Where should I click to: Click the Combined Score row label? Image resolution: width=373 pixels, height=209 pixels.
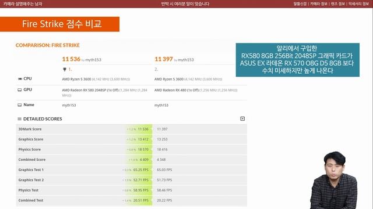pyautogui.click(x=32, y=160)
